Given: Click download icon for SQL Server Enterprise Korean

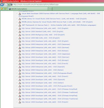Looking at the screenshot, I should tap(20, 51).
